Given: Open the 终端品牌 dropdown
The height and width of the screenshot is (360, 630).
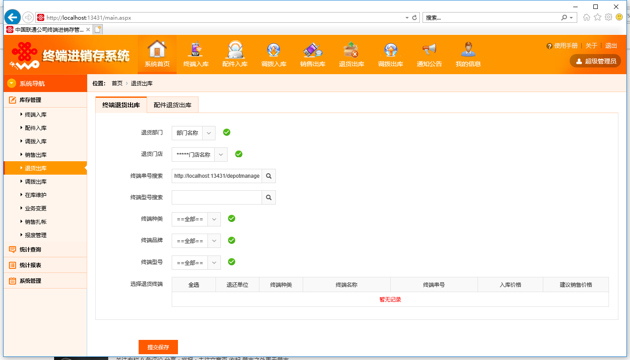Looking at the screenshot, I should tap(196, 241).
